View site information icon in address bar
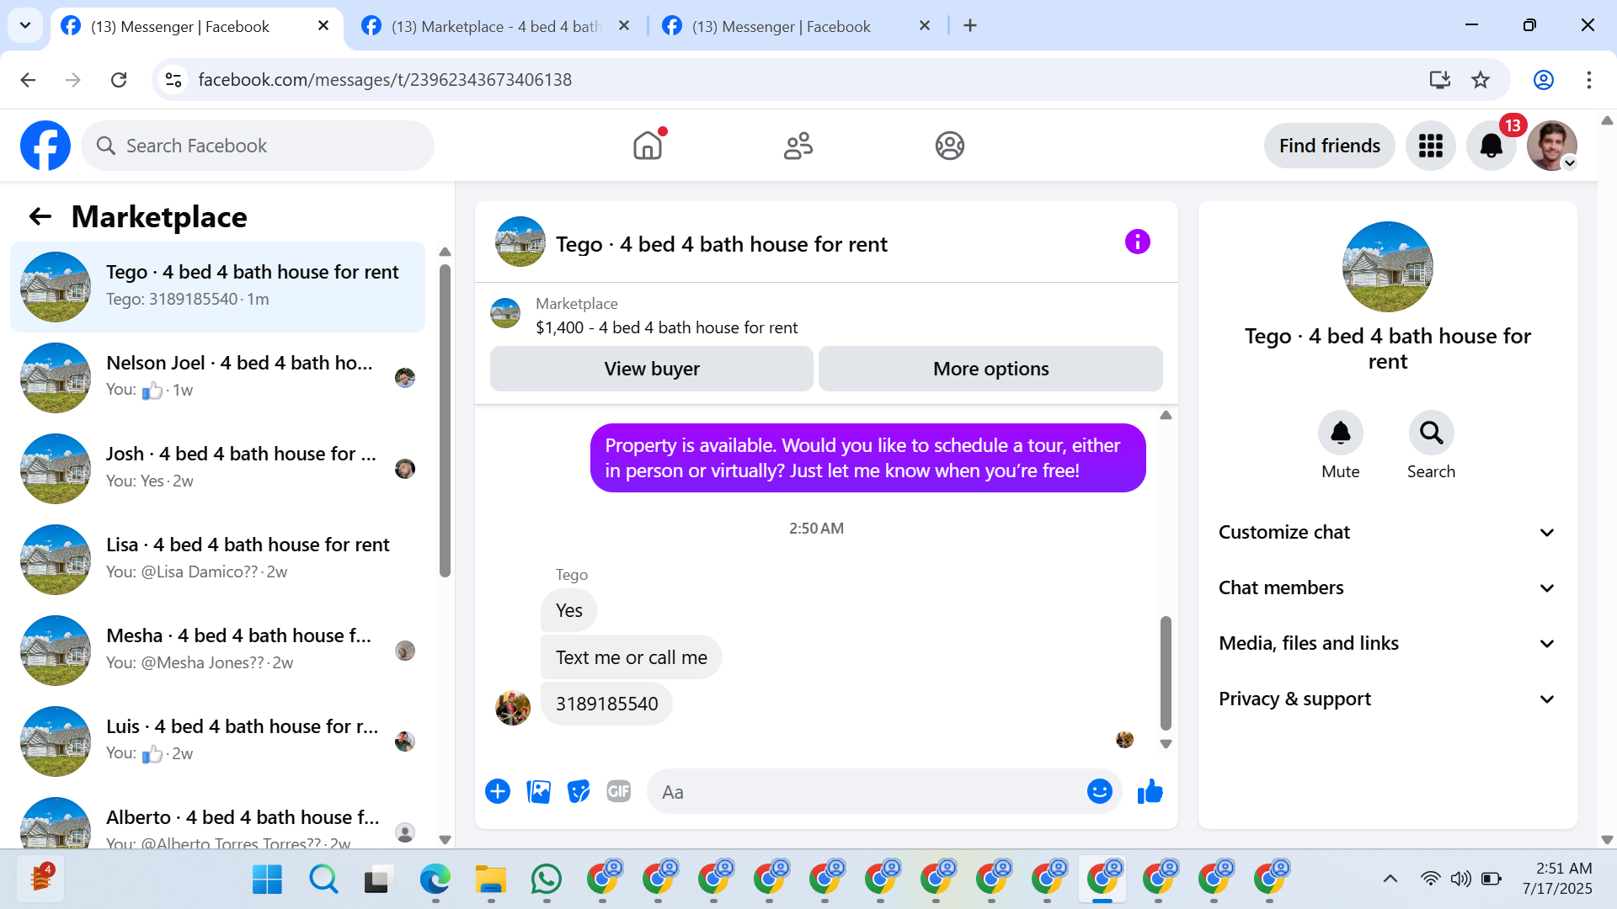Screen dimensions: 1617x909 pos(173,80)
